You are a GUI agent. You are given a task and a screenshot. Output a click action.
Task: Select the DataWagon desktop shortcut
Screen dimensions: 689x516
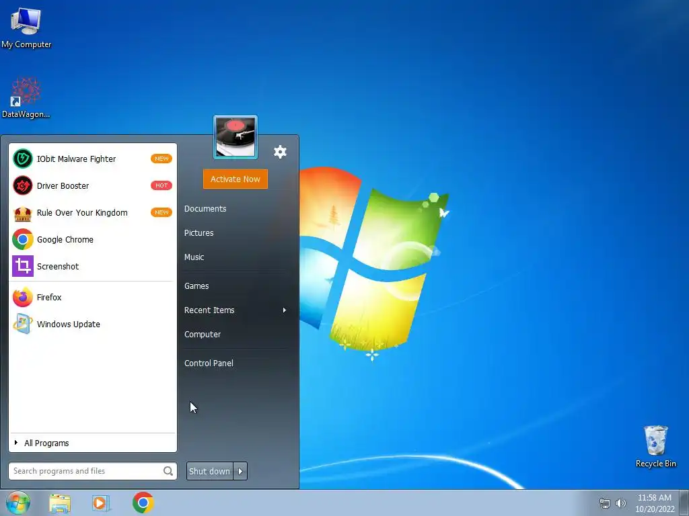[x=26, y=97]
